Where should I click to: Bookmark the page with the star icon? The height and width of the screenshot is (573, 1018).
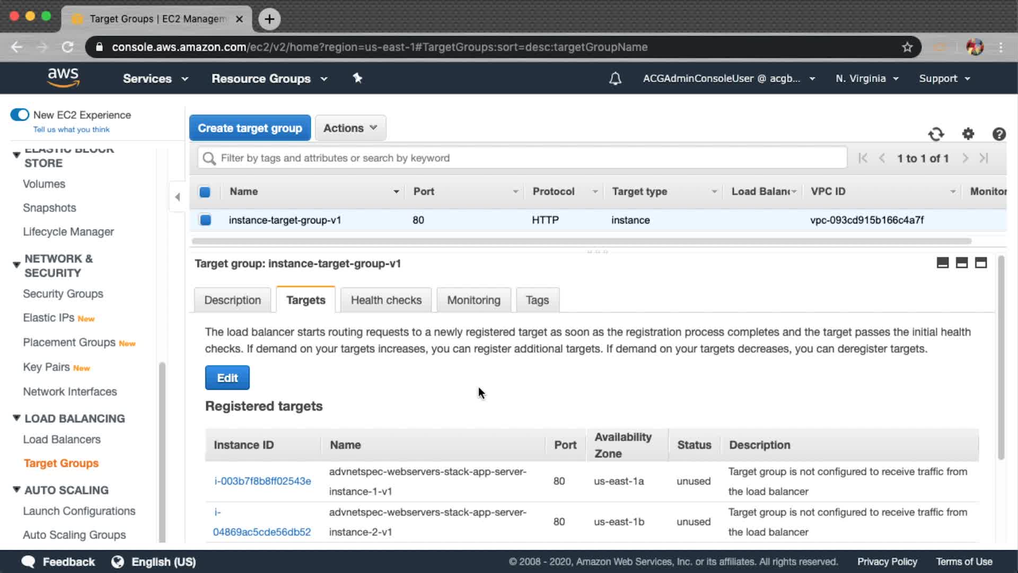[907, 47]
